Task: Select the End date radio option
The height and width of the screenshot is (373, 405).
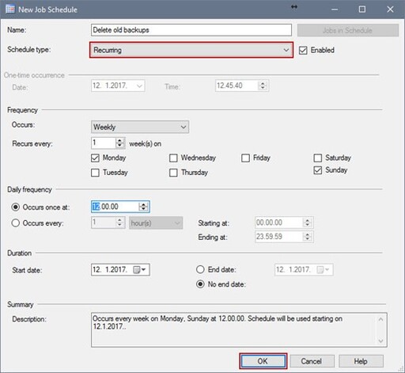Action: (200, 269)
